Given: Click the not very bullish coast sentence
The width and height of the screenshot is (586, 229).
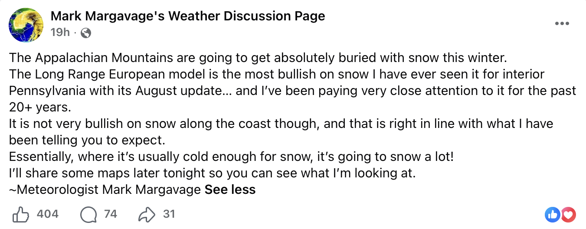Looking at the screenshot, I should (281, 132).
